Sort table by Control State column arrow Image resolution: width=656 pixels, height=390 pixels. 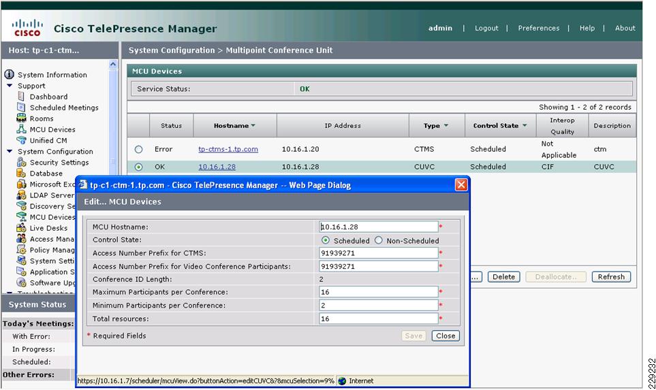(x=525, y=125)
